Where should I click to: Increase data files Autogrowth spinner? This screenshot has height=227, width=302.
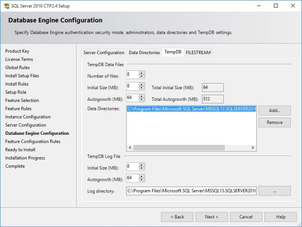142,96
